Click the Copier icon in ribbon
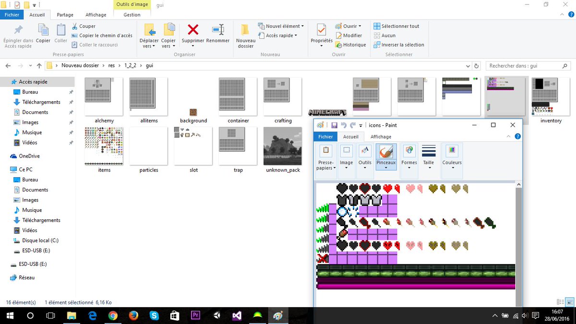The width and height of the screenshot is (576, 324). click(x=43, y=30)
